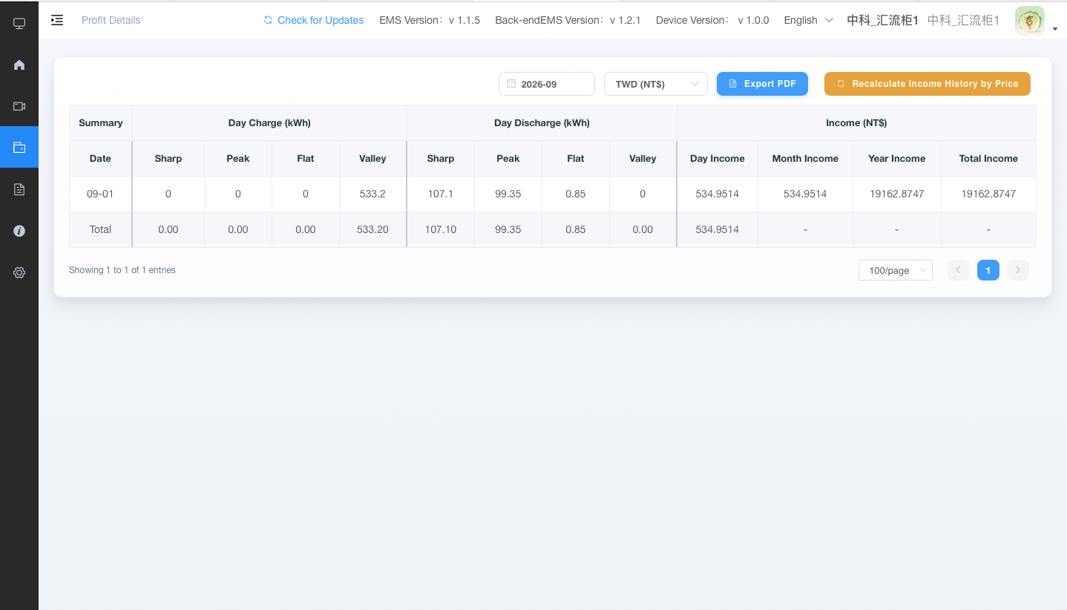This screenshot has height=610, width=1067.
Task: Expand the avatar dropdown caret
Action: (x=1055, y=29)
